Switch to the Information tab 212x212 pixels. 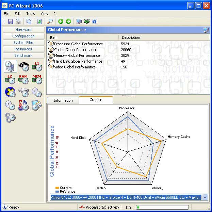pyautogui.click(x=63, y=100)
